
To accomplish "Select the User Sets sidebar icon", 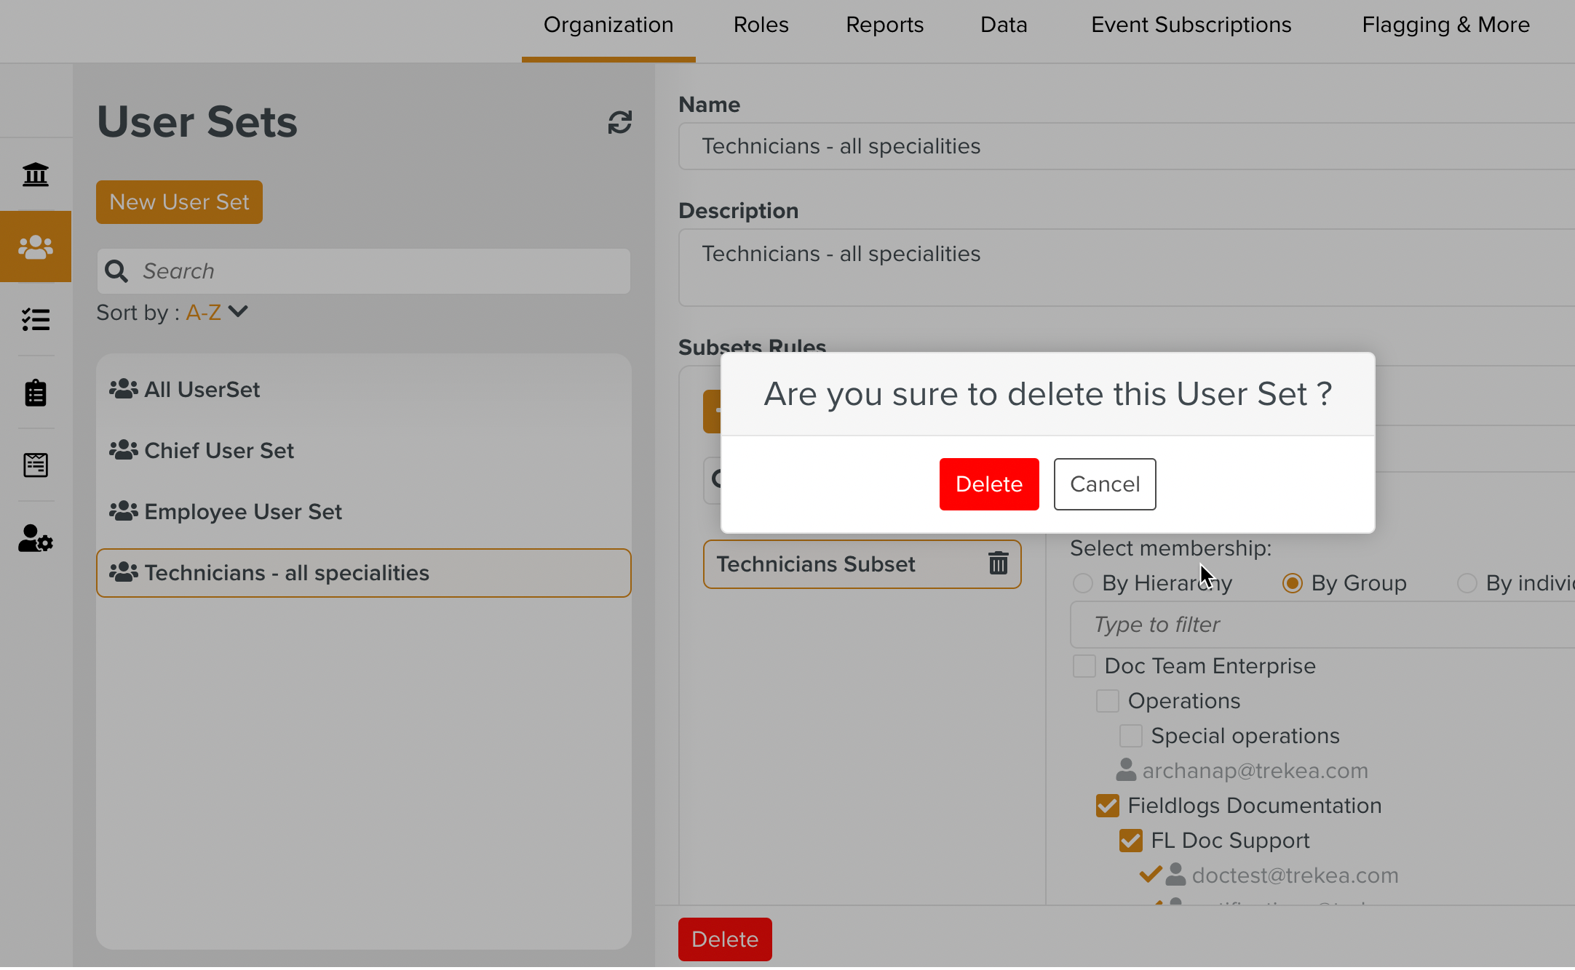I will pos(36,246).
